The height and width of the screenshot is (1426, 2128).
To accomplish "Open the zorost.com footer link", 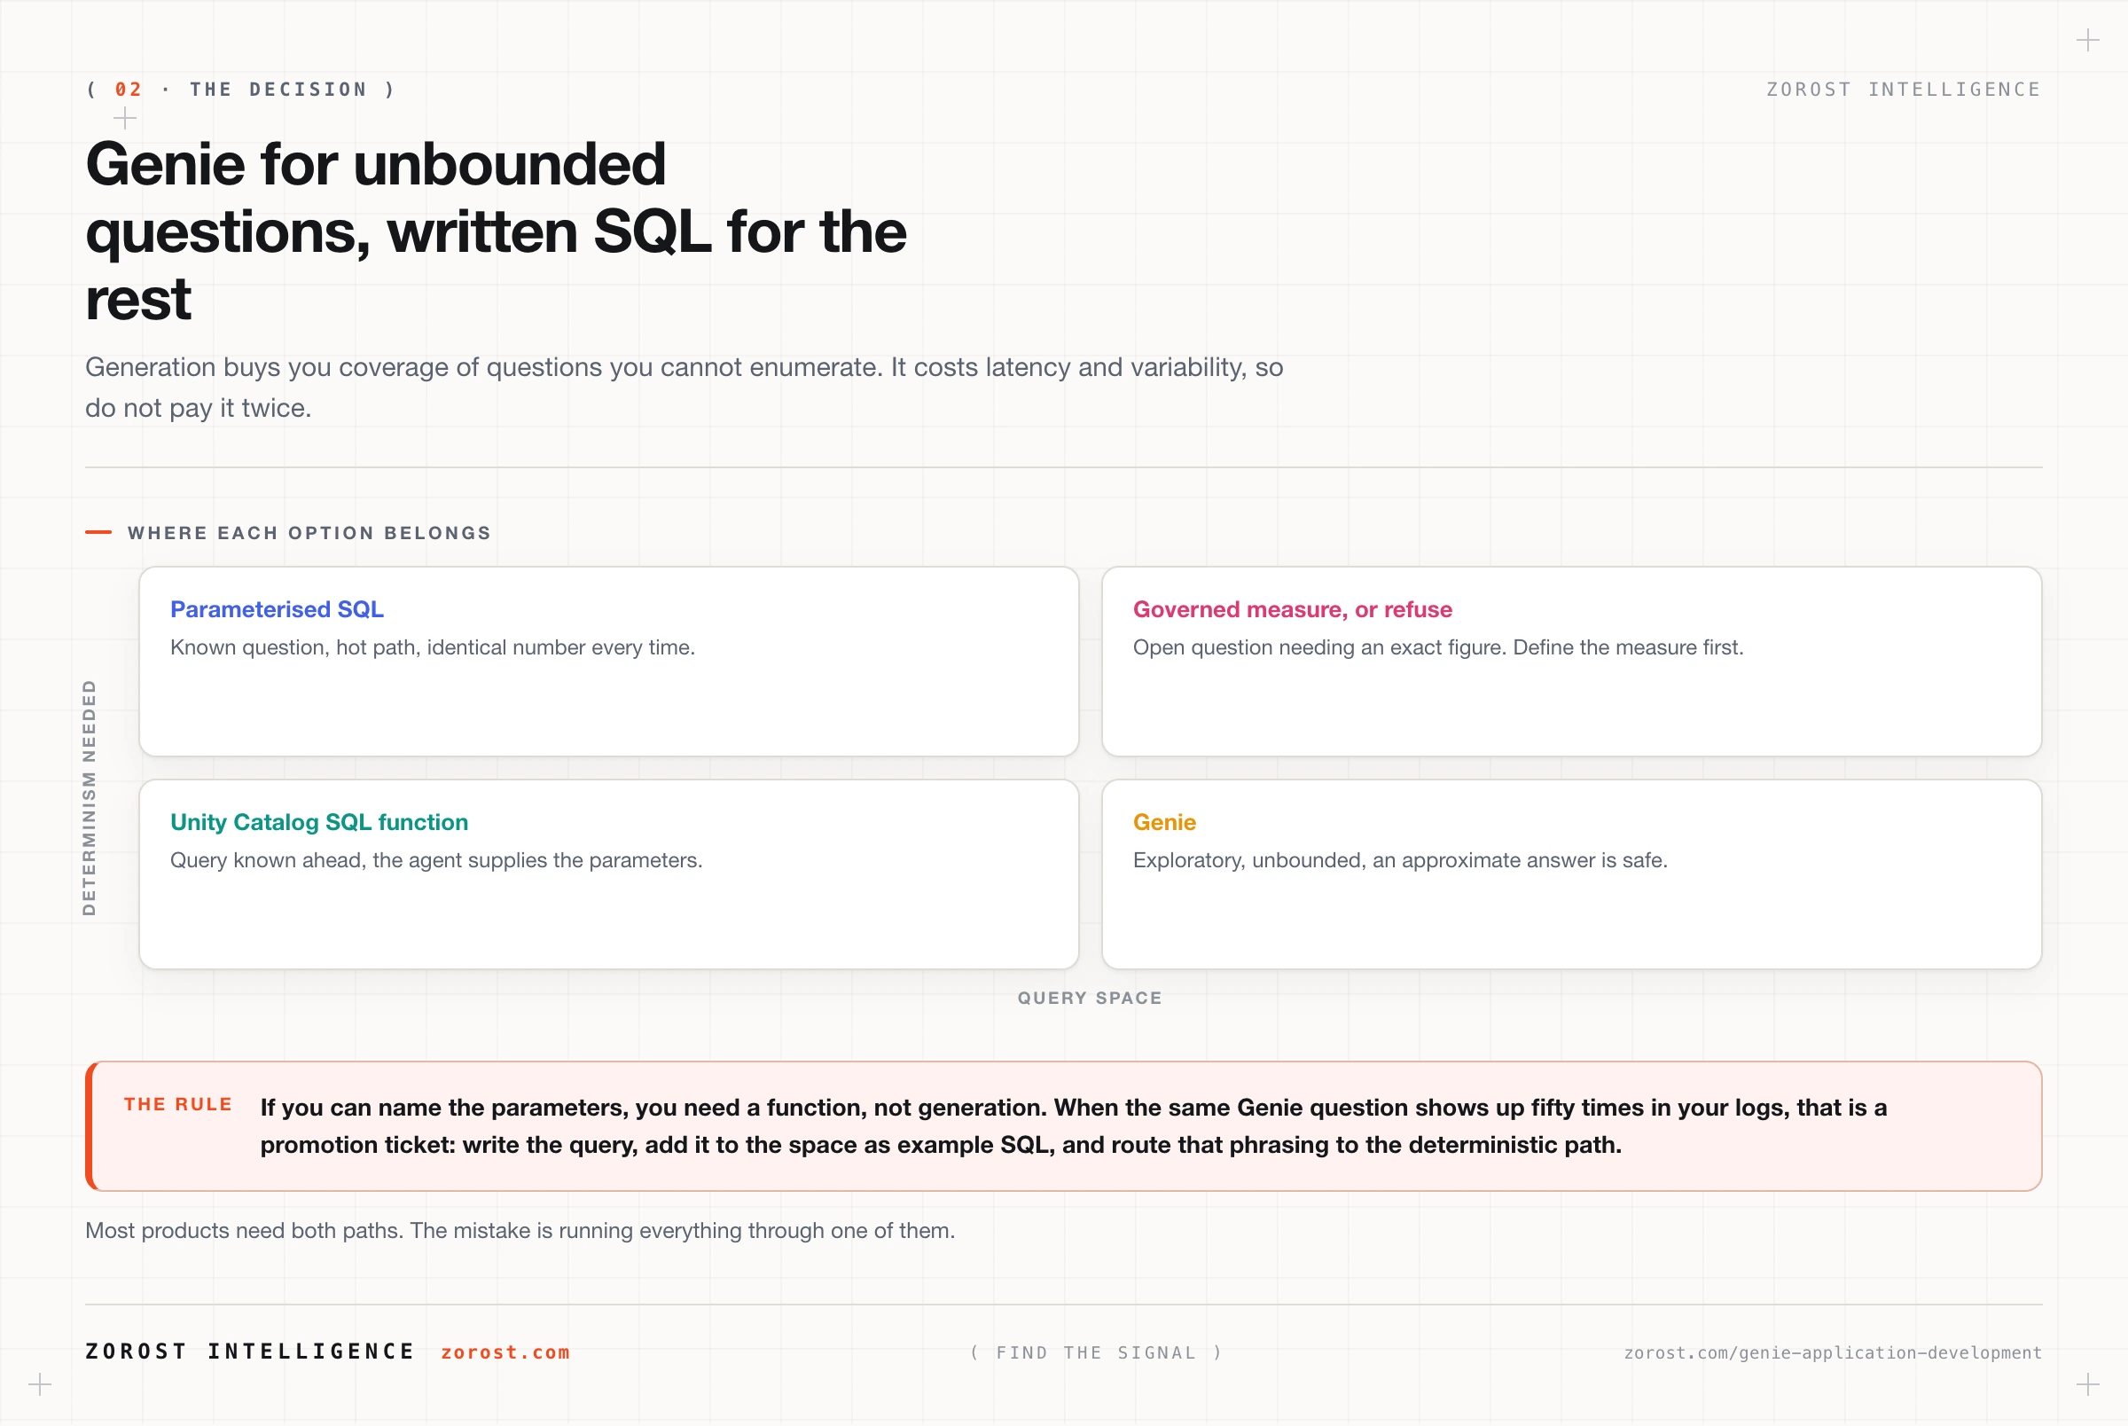I will [505, 1352].
